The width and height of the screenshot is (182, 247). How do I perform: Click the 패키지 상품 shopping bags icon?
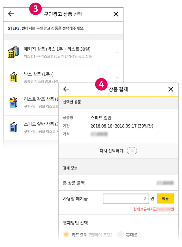point(13,52)
